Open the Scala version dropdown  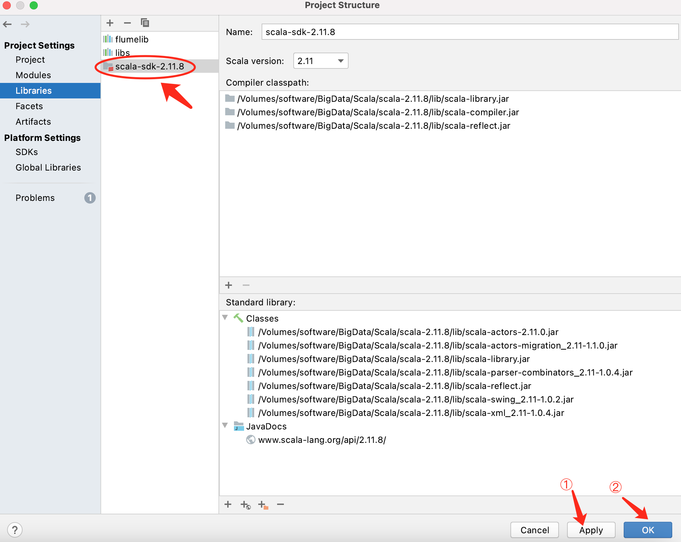[320, 61]
